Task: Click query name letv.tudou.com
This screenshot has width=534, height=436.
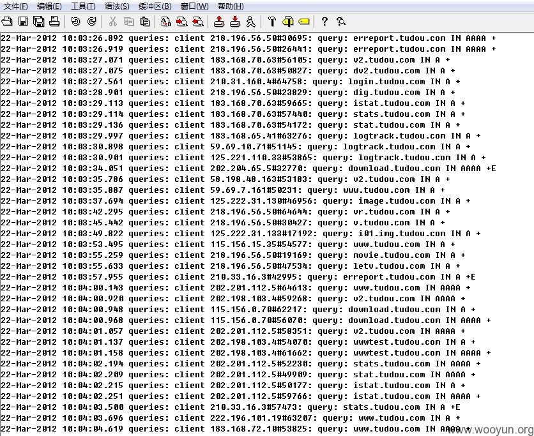Action: tap(389, 266)
